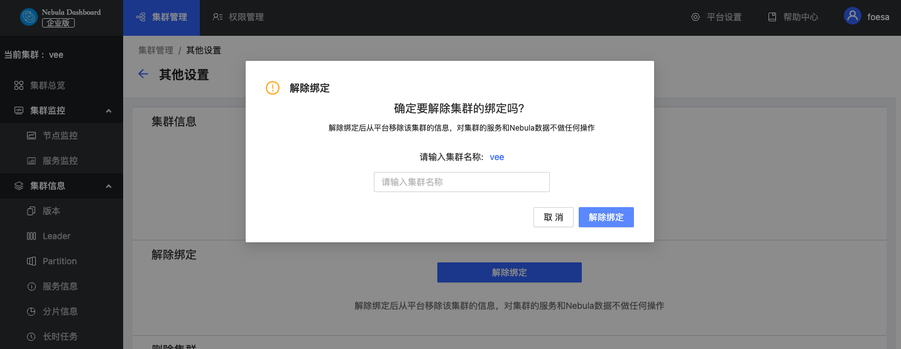Open the 集群管理 top tab
Image resolution: width=901 pixels, height=349 pixels.
[x=161, y=18]
